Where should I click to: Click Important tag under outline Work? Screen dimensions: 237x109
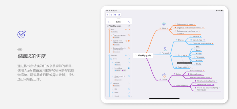114,32
